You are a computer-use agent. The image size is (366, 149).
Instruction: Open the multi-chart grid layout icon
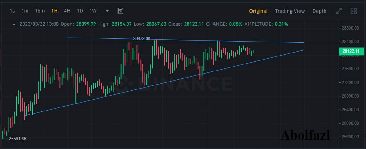tap(354, 11)
